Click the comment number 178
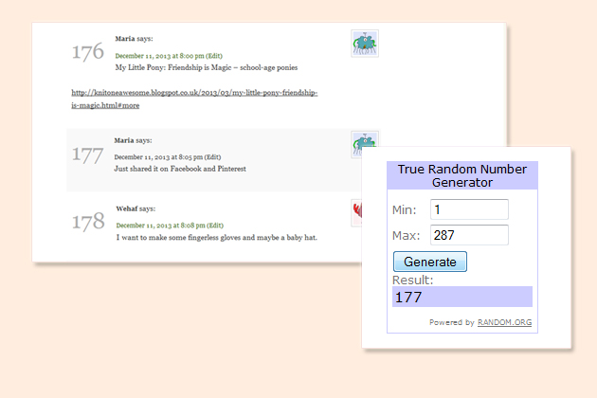The width and height of the screenshot is (597, 398). [x=88, y=222]
